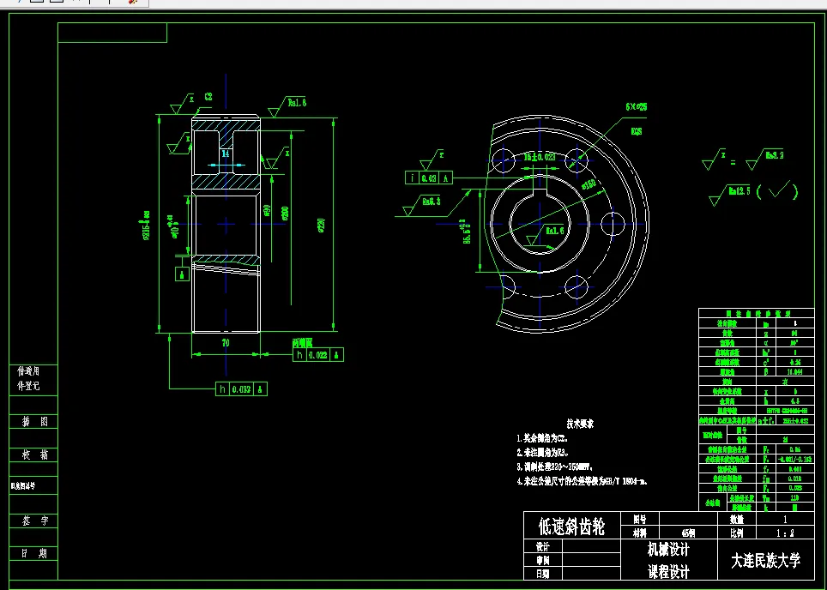Select the 6×ø25 hole callout
Viewport: 827px width, 590px height.
[636, 106]
